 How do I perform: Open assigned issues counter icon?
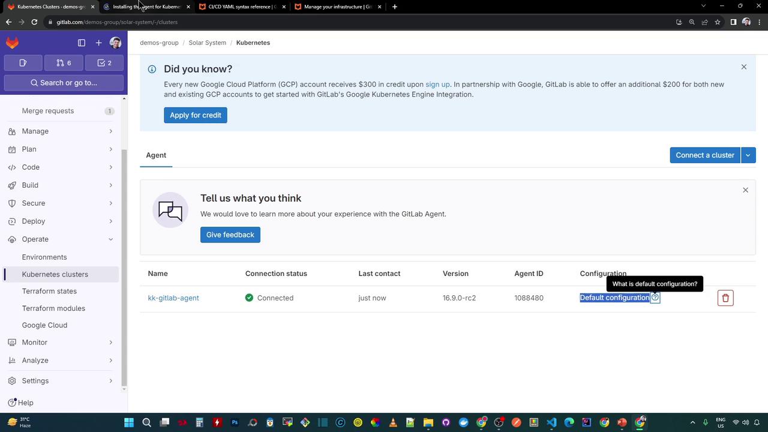click(x=23, y=63)
